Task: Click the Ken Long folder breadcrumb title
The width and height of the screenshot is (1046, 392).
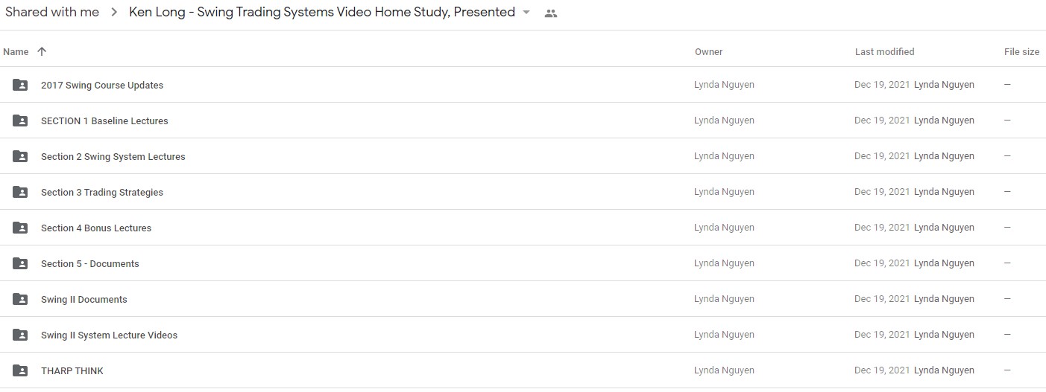Action: pos(322,12)
